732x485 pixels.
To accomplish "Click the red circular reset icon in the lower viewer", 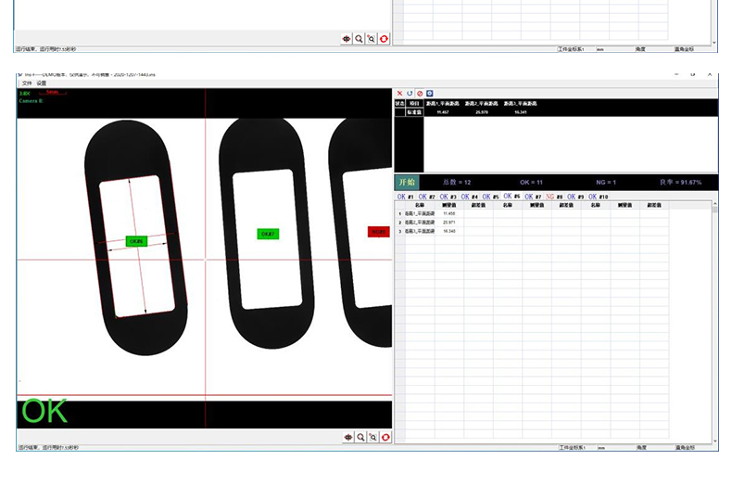I will pos(385,436).
